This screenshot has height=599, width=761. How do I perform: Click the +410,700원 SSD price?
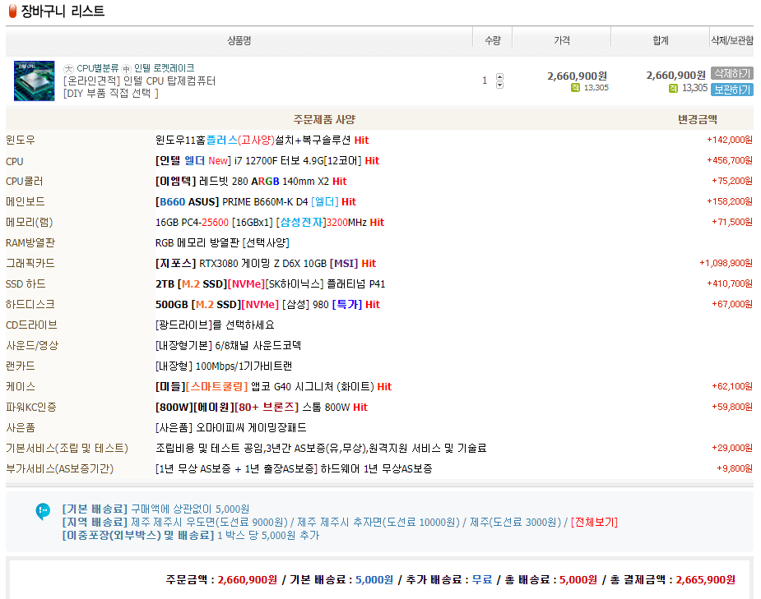click(730, 283)
